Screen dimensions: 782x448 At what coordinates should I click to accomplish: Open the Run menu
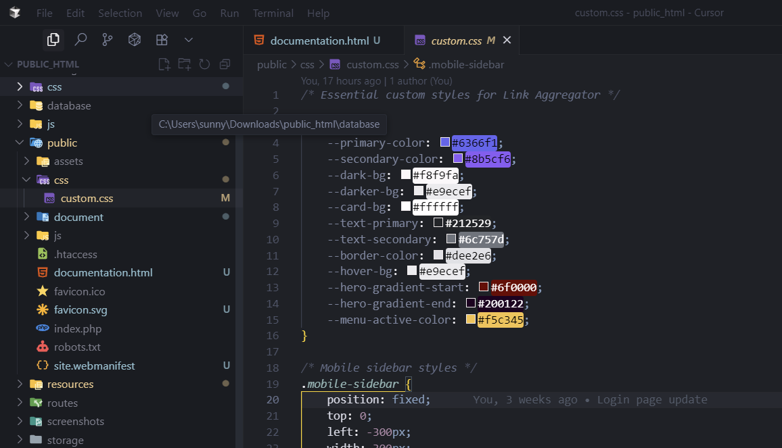(x=229, y=12)
